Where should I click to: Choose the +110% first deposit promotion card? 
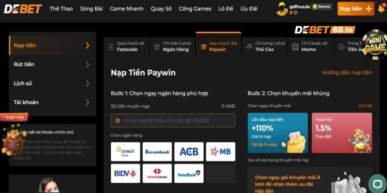coord(278,133)
